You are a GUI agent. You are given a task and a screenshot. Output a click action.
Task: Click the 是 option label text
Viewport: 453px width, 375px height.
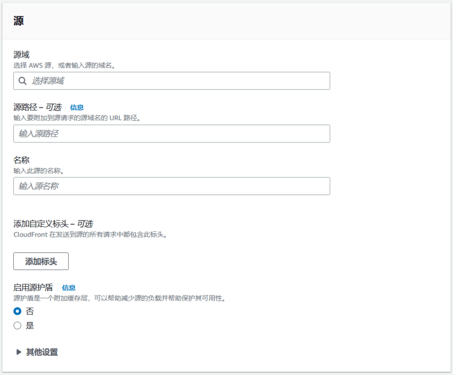(30, 325)
